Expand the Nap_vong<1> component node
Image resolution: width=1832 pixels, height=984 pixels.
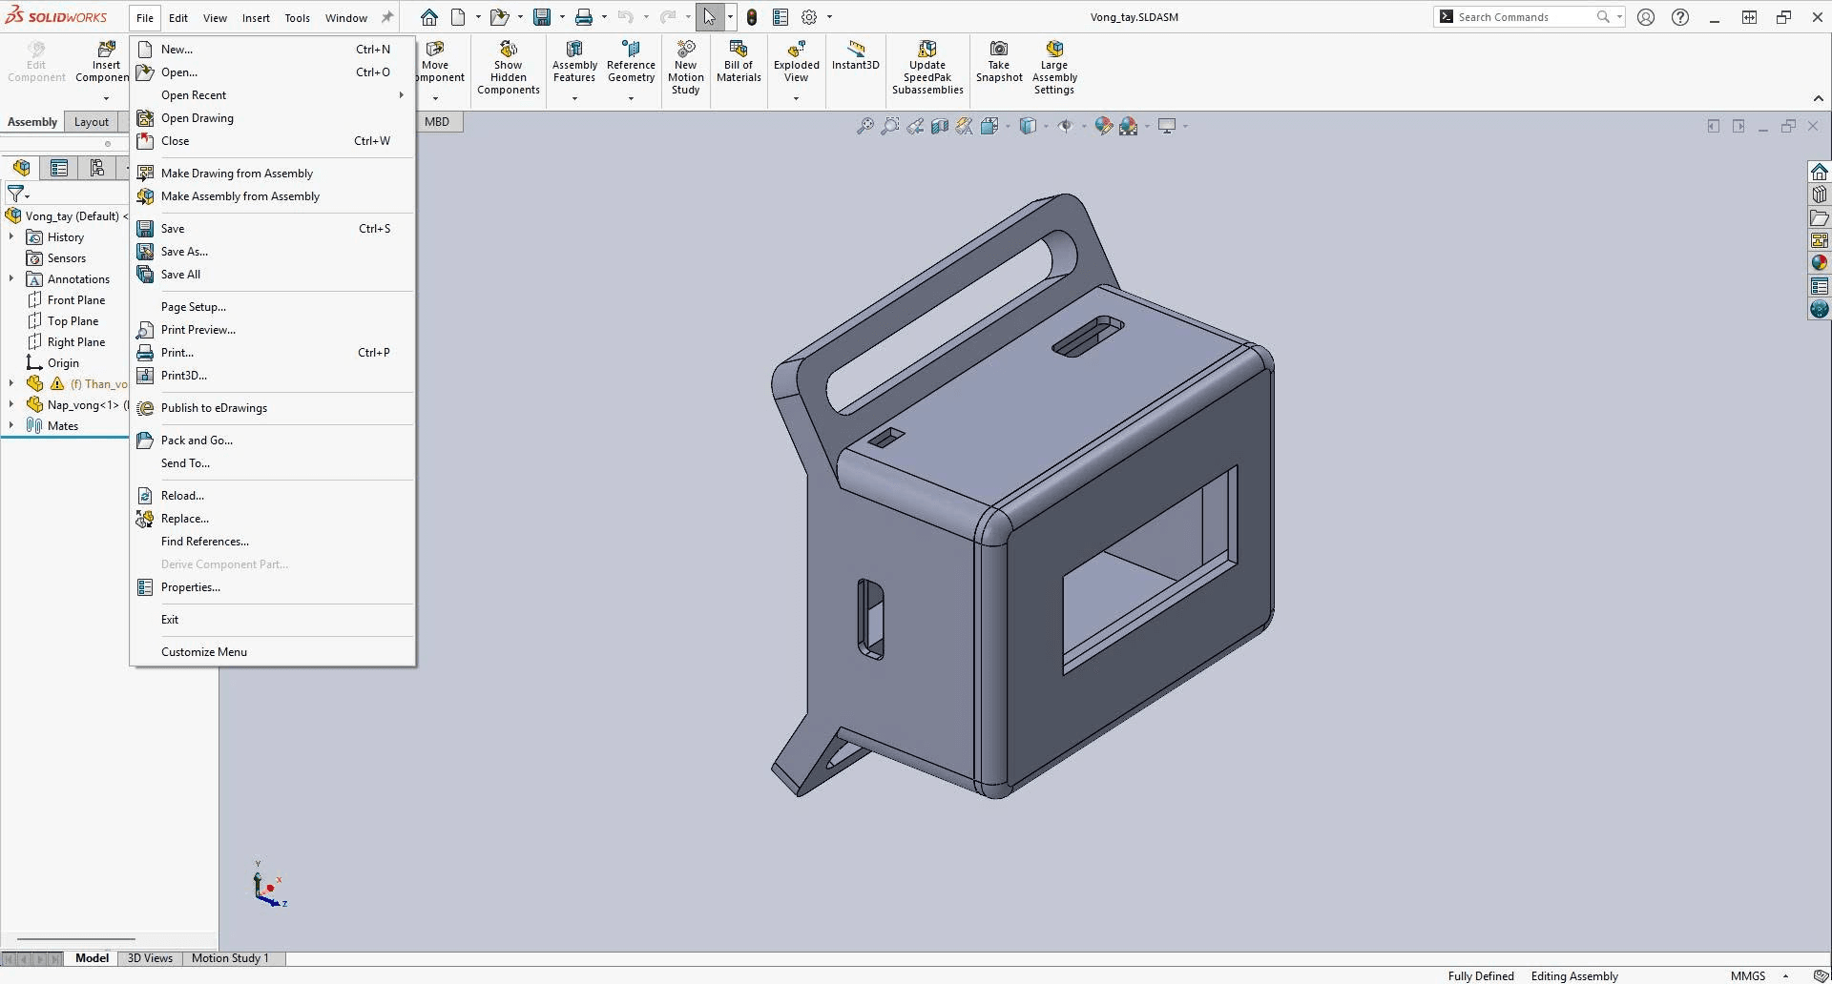pyautogui.click(x=11, y=404)
